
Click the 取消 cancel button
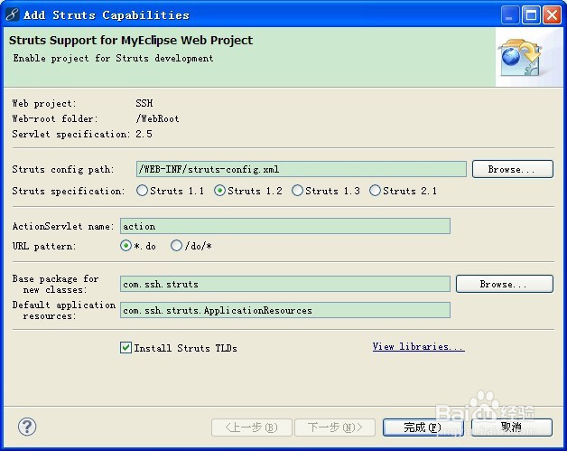click(512, 428)
